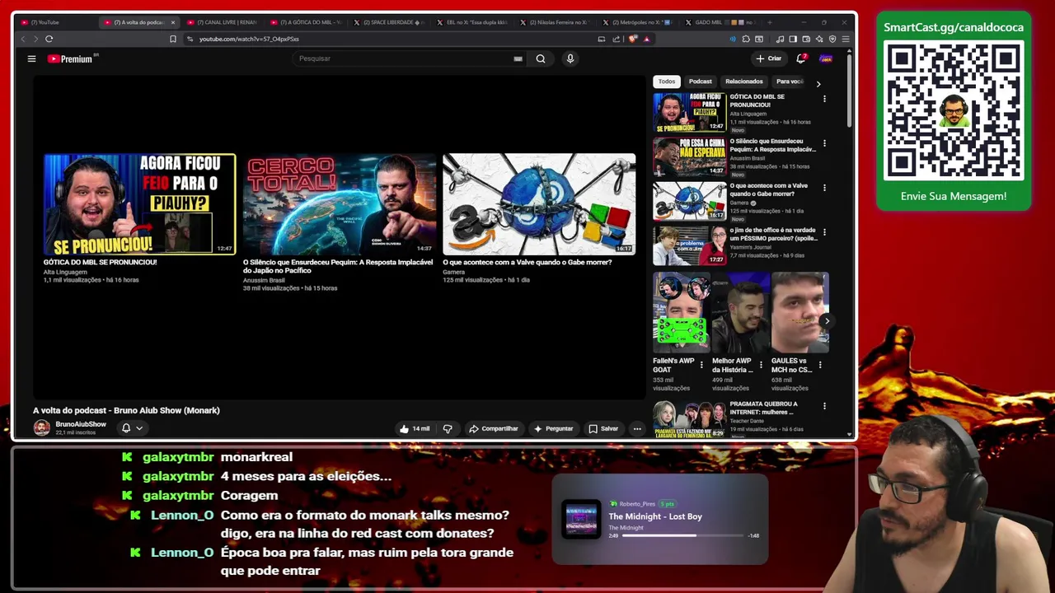1055x593 pixels.
Task: Go back with browser back arrow
Action: [23, 39]
